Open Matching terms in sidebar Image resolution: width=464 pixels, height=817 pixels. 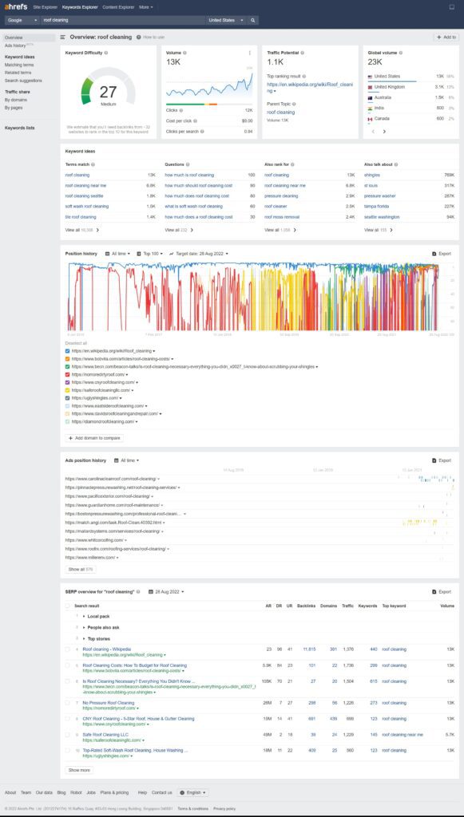[19, 65]
